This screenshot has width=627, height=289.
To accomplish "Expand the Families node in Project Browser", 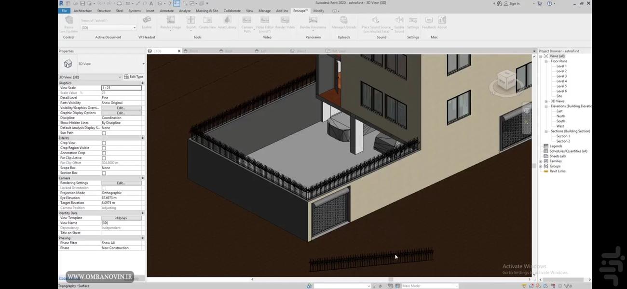I will tap(541, 161).
